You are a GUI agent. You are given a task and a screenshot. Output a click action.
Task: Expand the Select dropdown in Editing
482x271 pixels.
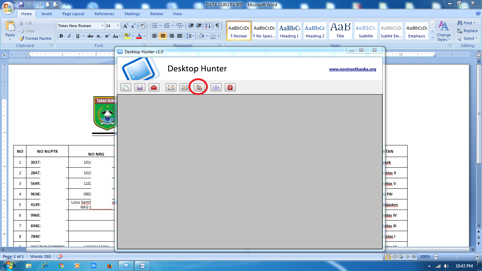(x=468, y=38)
